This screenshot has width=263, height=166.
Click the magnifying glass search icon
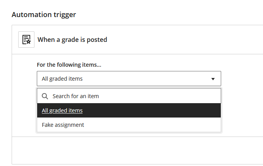point(45,96)
